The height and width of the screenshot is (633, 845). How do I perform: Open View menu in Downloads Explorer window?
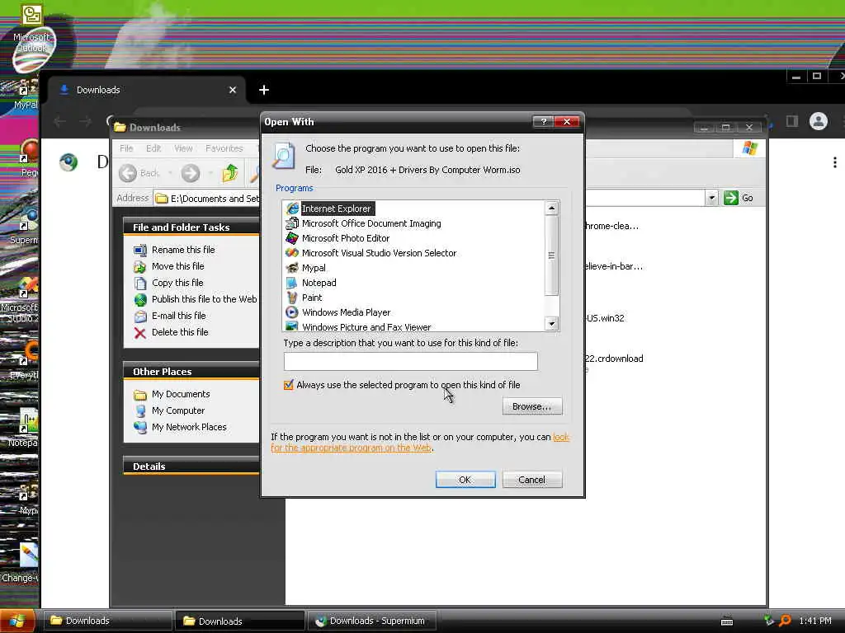click(183, 148)
